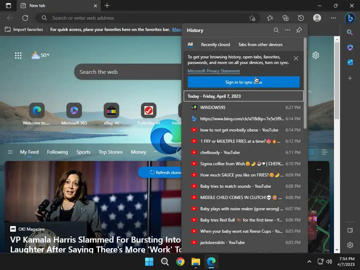Click the browser back arrow
Image resolution: width=360 pixels, height=270 pixels.
pyautogui.click(x=9, y=18)
